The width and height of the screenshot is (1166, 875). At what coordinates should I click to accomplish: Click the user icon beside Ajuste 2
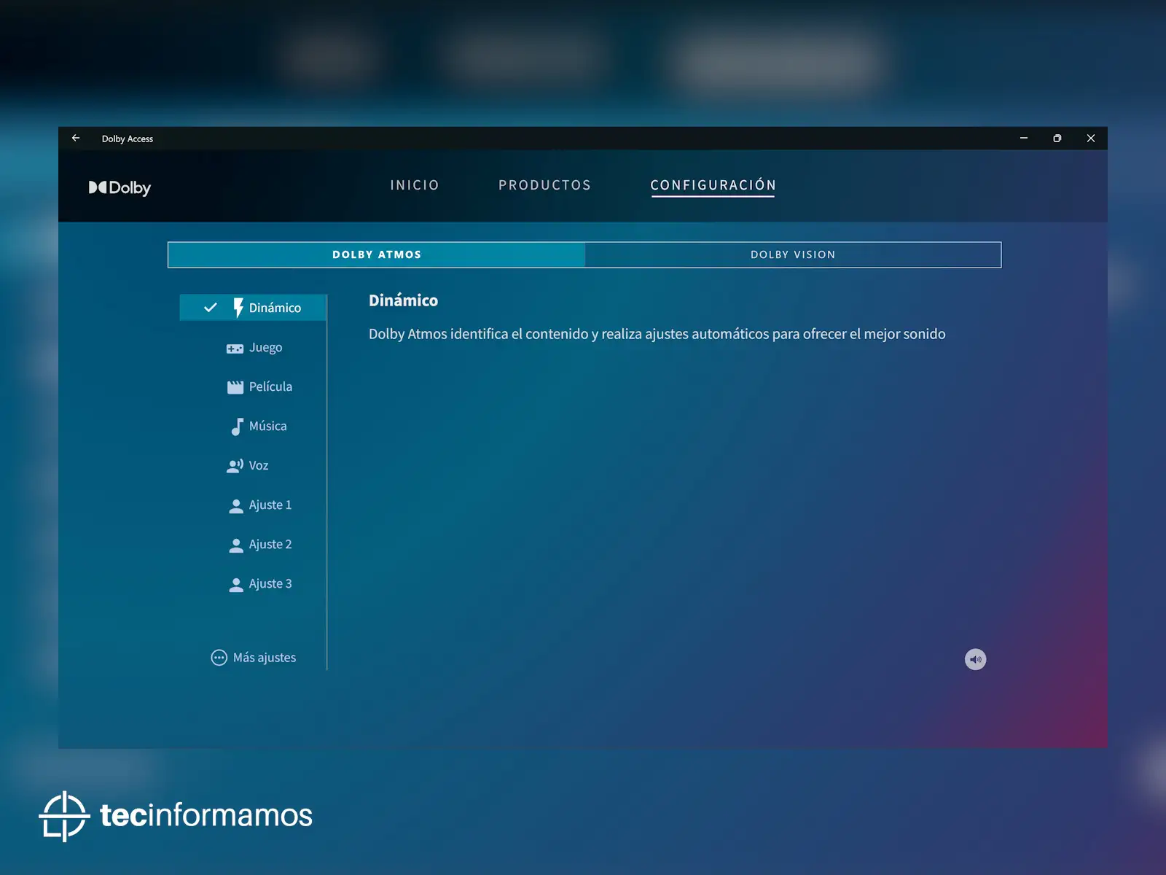click(235, 545)
